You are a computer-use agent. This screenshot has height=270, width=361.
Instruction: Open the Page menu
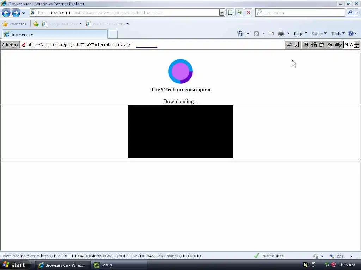coord(300,34)
